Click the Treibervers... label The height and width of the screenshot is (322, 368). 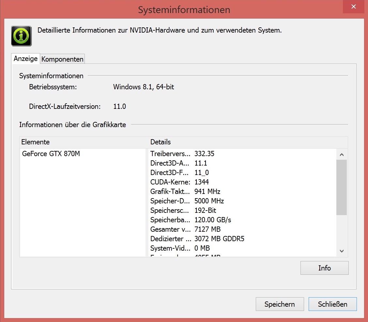[x=170, y=154]
